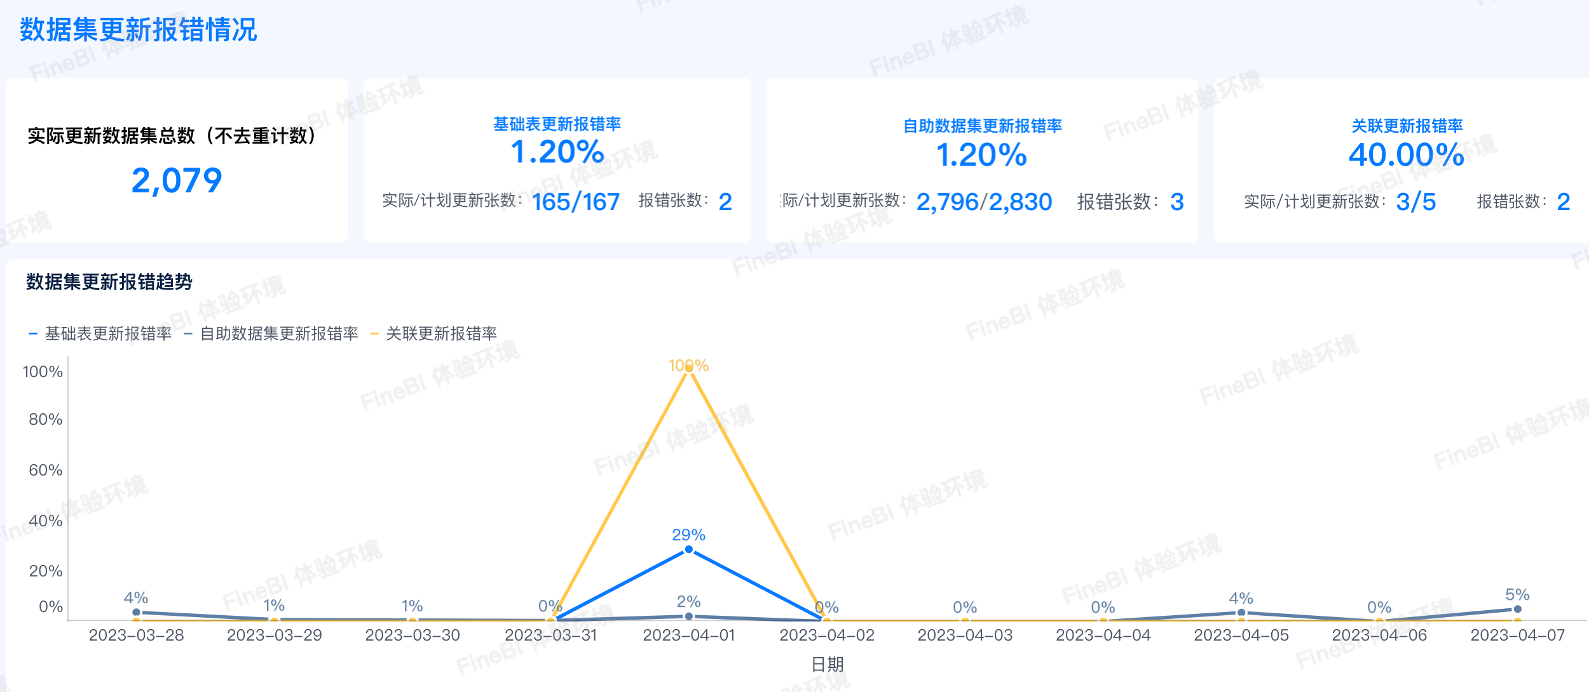Toggle 基础表更新报错率 legend series
Viewport: 1589px width, 692px height.
pyautogui.click(x=108, y=333)
